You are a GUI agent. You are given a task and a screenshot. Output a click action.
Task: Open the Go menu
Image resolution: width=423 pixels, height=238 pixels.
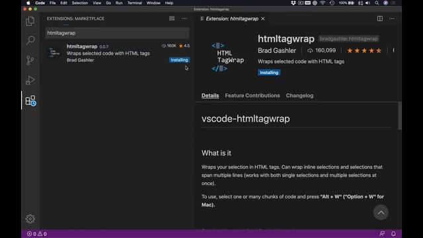pyautogui.click(x=108, y=3)
